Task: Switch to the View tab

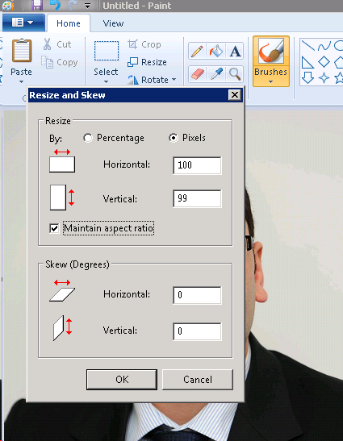Action: [113, 23]
